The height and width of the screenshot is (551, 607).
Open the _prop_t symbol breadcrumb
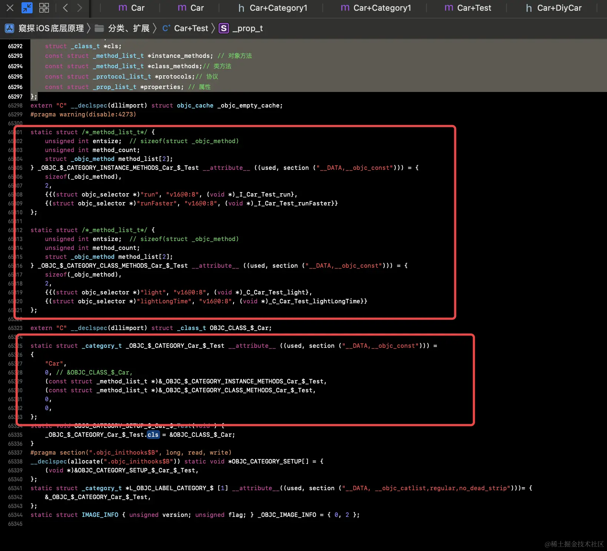click(x=248, y=29)
